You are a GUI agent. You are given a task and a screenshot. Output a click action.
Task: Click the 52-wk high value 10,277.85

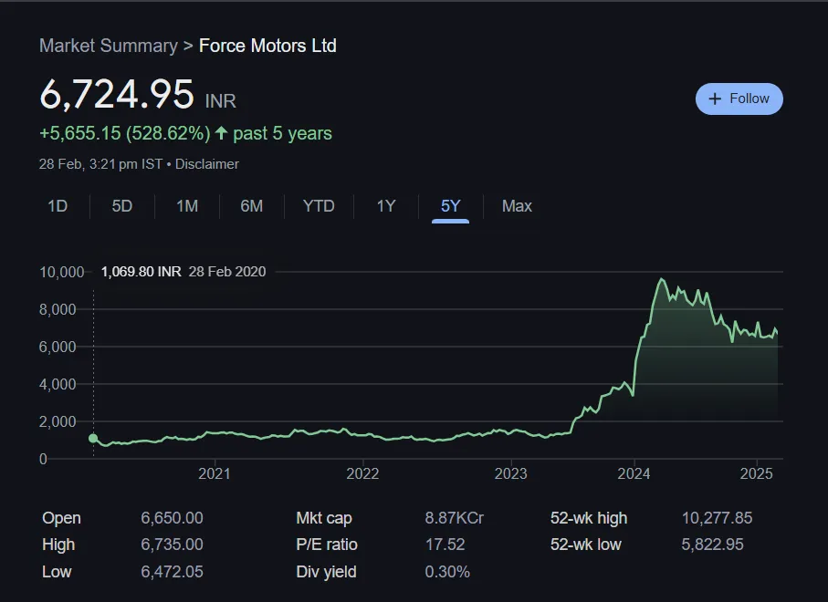(x=717, y=518)
